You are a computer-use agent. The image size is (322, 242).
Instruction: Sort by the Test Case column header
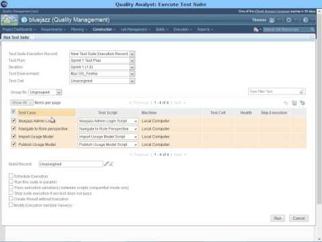[27, 112]
